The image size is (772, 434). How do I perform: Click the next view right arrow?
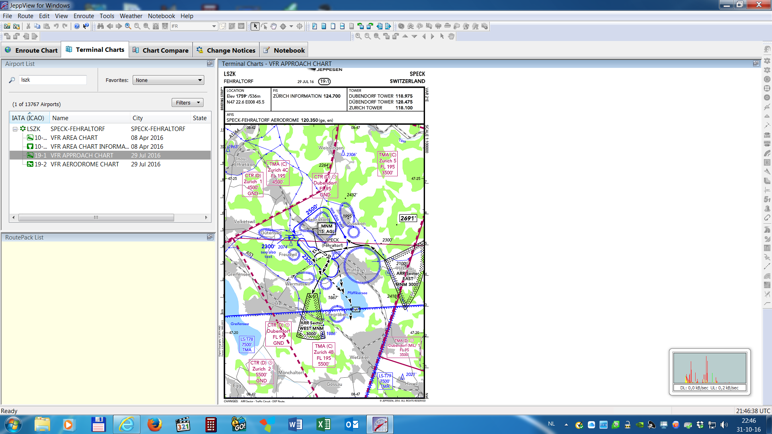click(x=119, y=26)
